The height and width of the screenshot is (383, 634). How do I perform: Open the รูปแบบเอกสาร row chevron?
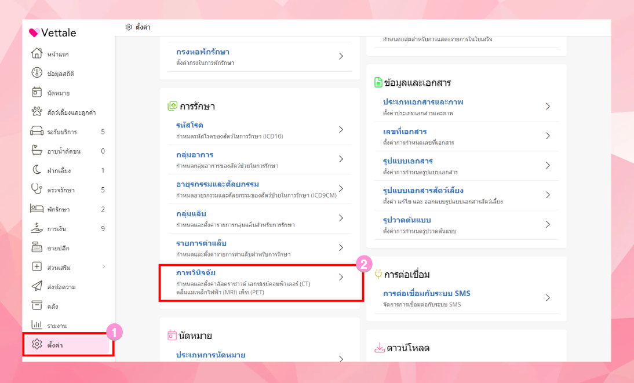[x=548, y=165]
